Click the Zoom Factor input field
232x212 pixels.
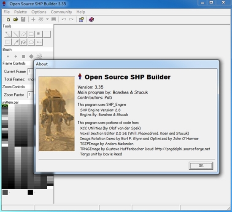tap(31, 95)
